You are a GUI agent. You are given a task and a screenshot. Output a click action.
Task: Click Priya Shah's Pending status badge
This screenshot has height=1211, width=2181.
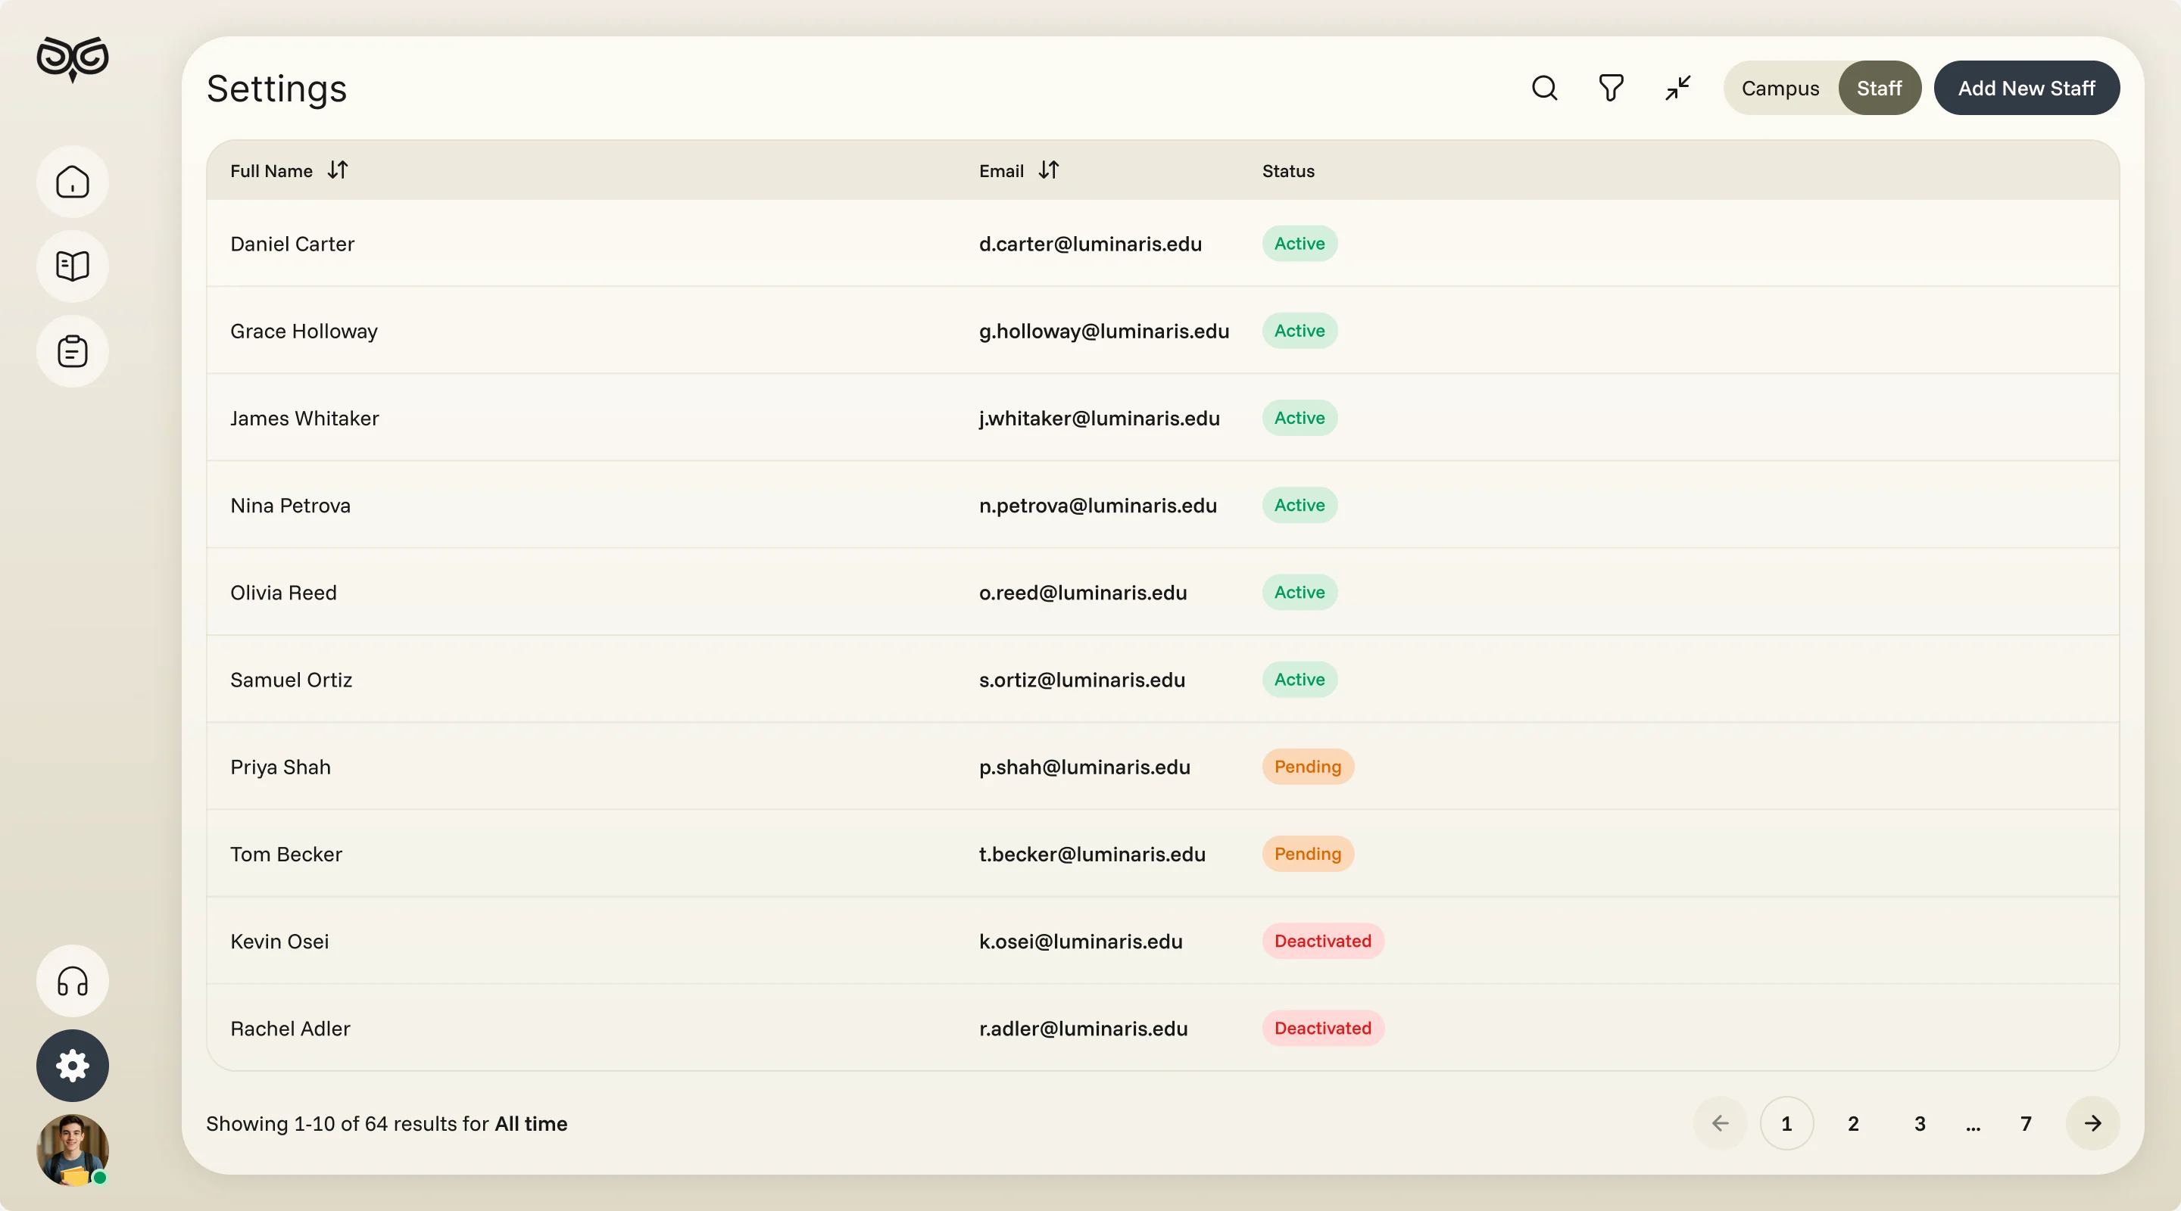pyautogui.click(x=1308, y=767)
